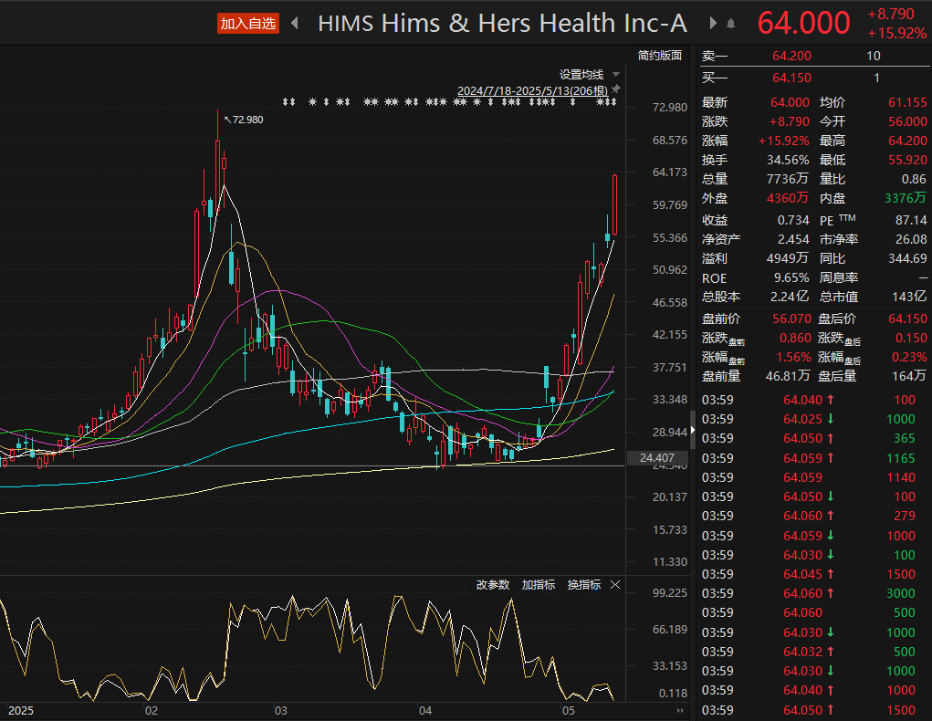Image resolution: width=932 pixels, height=721 pixels.
Task: Open price alert bell icon
Action: 732,24
